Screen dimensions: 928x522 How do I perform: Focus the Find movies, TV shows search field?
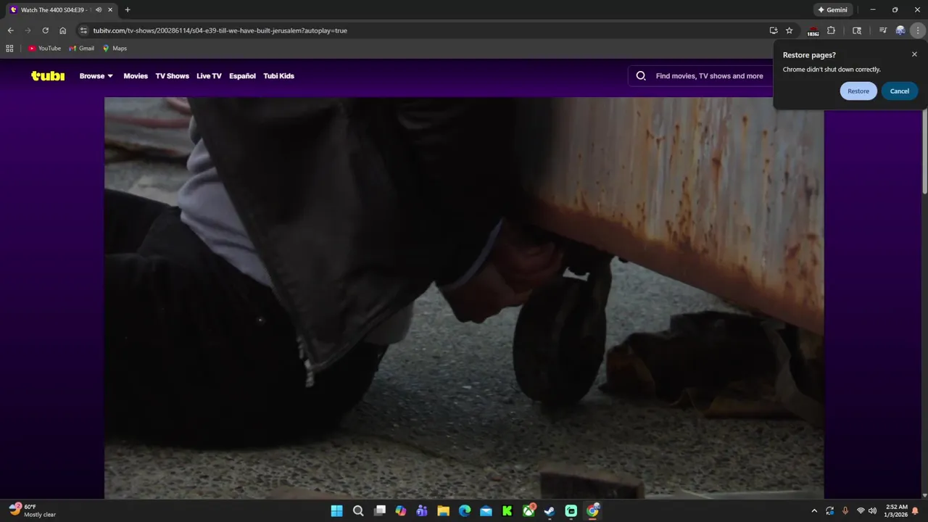click(x=709, y=75)
